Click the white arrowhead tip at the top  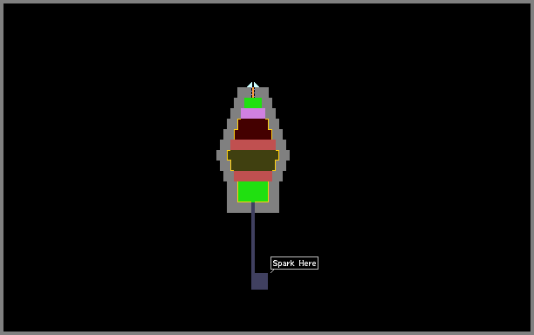click(x=253, y=85)
